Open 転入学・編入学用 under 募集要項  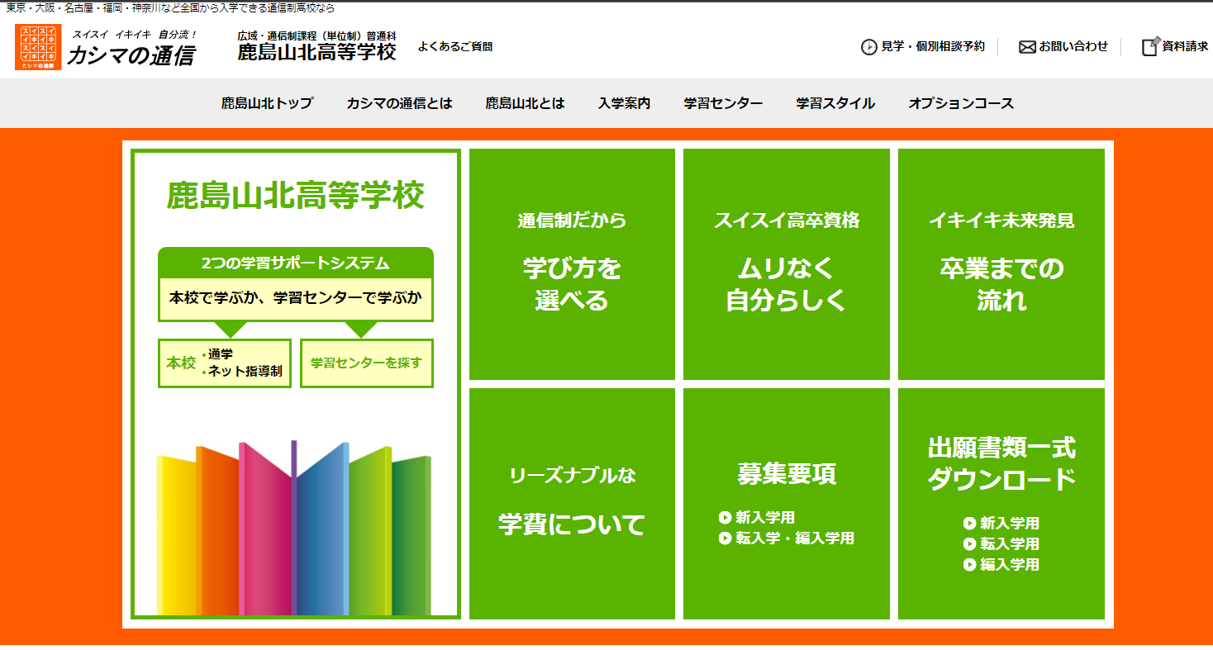pyautogui.click(x=795, y=539)
